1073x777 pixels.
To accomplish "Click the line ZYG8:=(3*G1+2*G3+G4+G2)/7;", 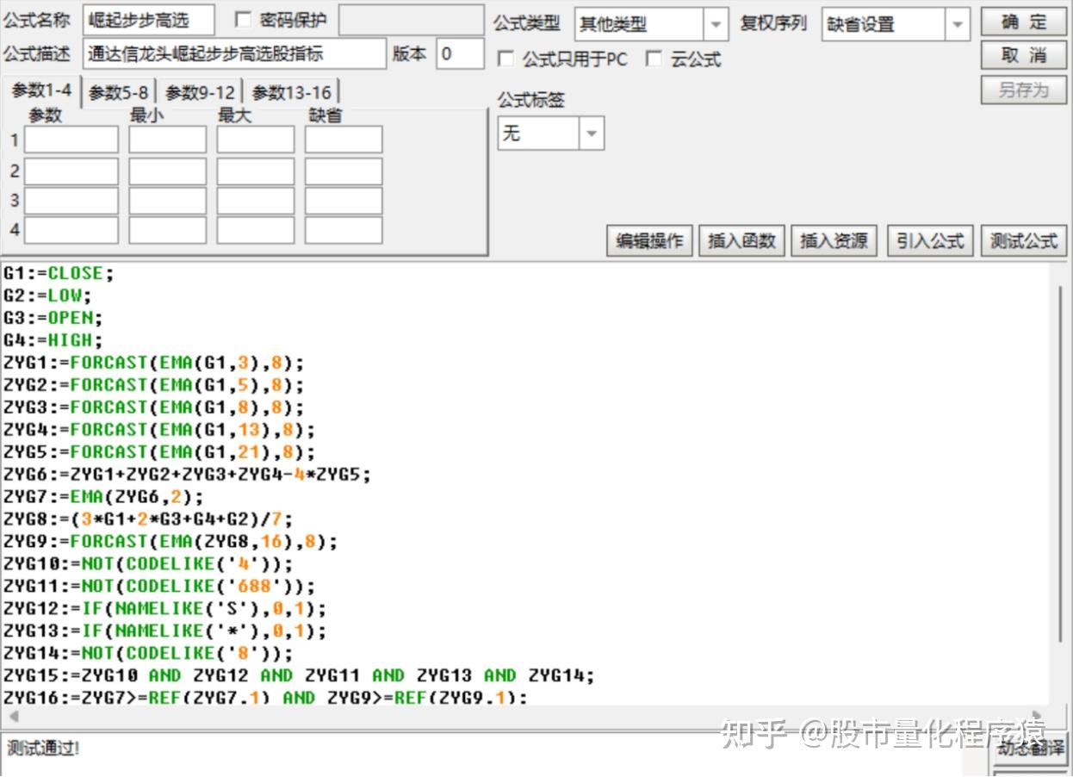I will coord(148,519).
